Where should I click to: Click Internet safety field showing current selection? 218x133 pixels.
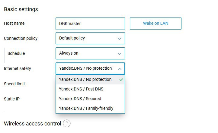pyautogui.click(x=90, y=68)
